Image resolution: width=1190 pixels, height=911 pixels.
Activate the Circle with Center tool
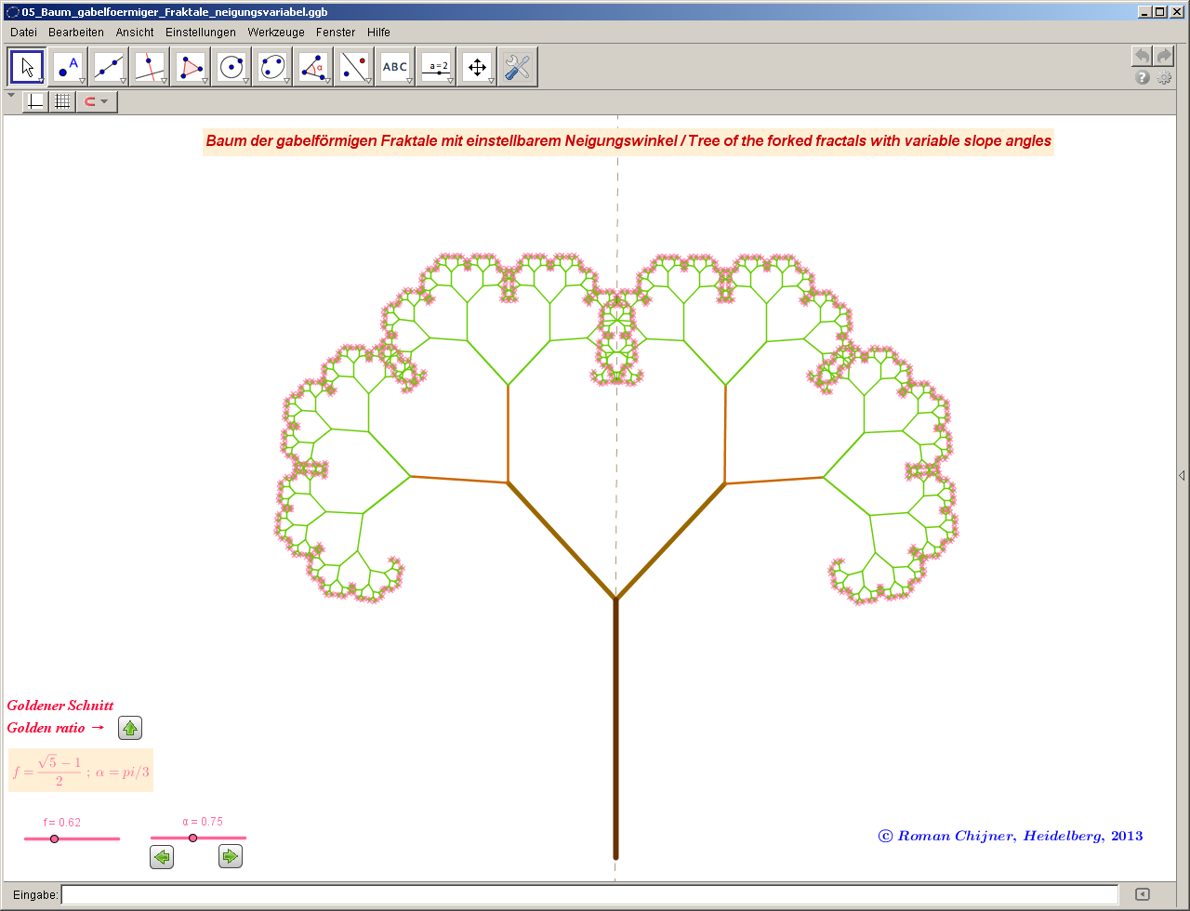(231, 67)
